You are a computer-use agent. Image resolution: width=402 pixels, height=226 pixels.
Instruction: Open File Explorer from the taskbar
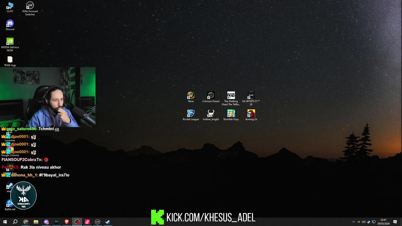[x=36, y=222]
